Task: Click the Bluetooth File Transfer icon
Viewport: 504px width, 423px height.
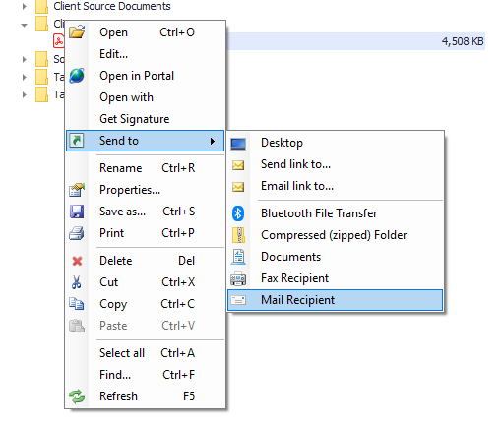Action: pyautogui.click(x=238, y=213)
